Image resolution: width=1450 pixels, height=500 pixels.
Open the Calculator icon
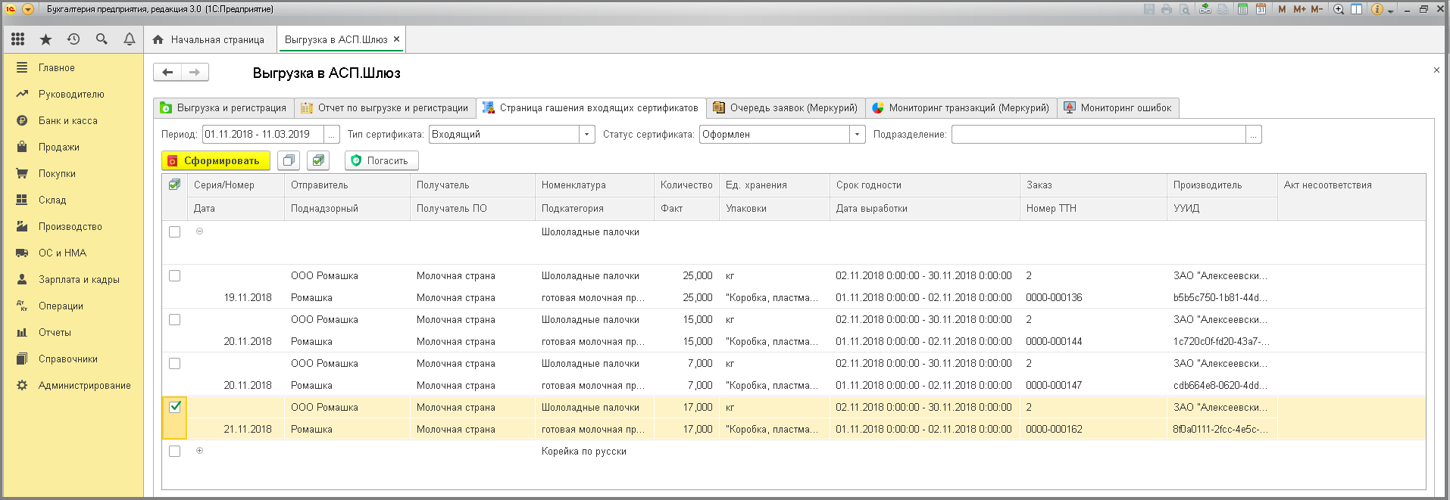click(1242, 9)
